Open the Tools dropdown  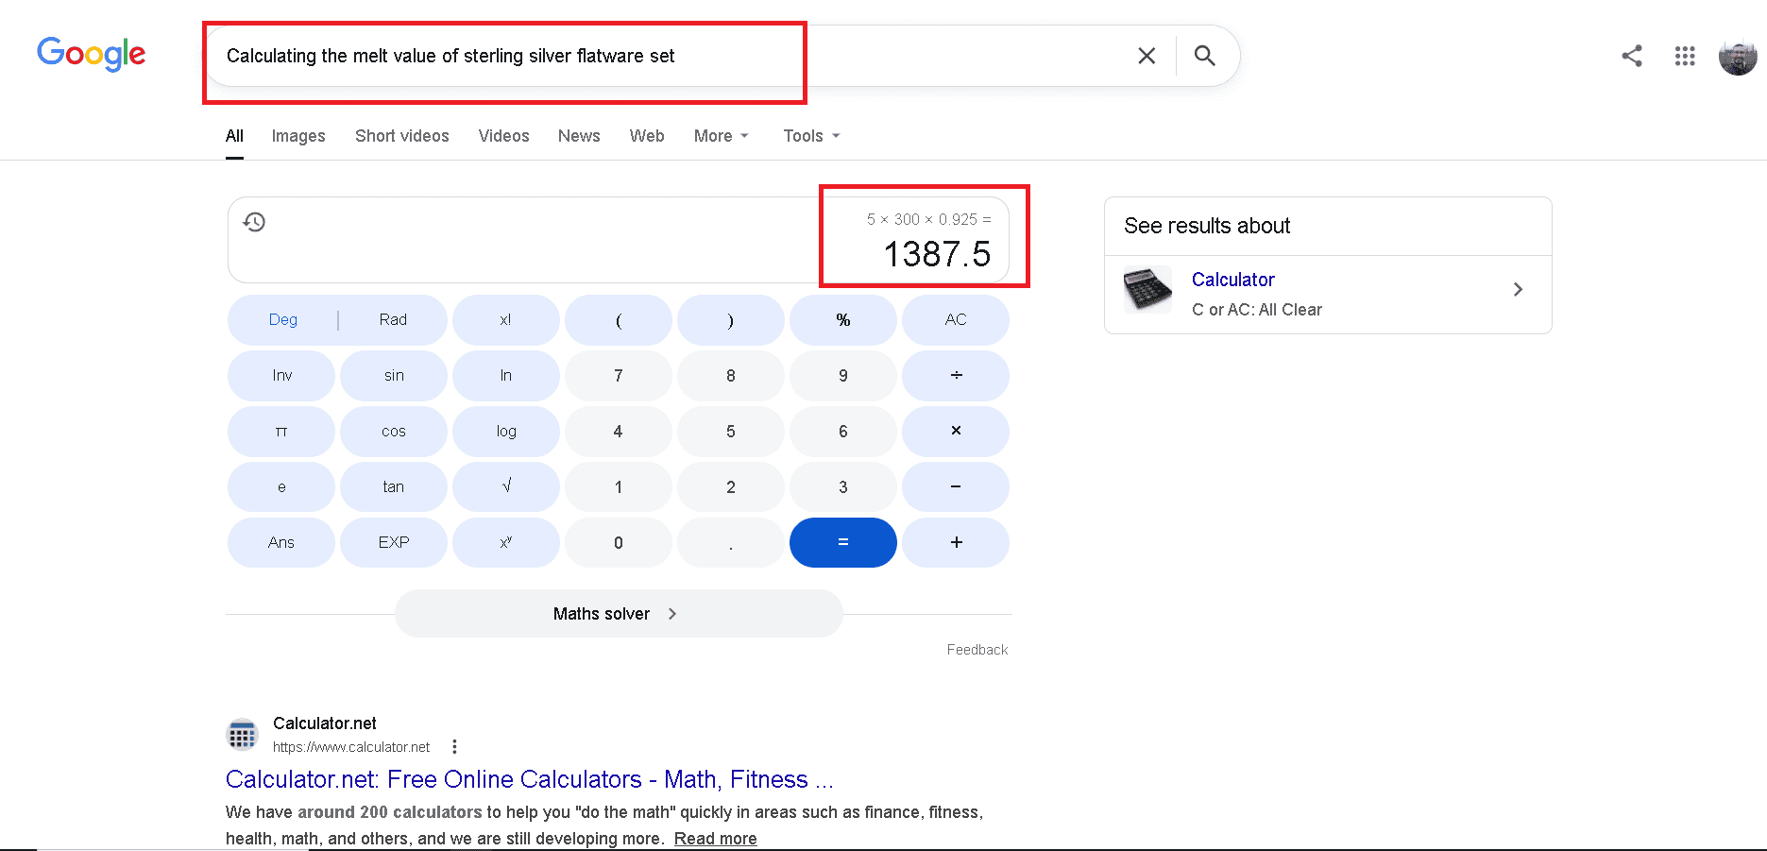coord(809,135)
